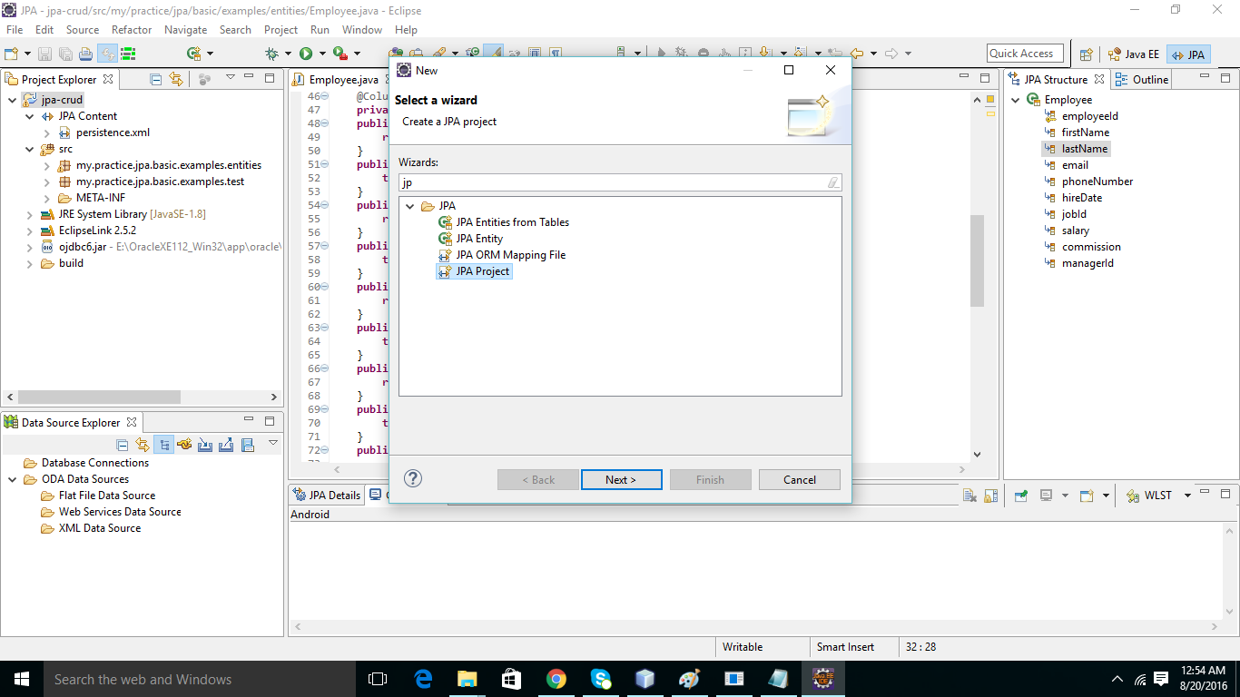The width and height of the screenshot is (1240, 697).
Task: Toggle Collapse All in Project Explorer toolbar
Action: click(x=155, y=80)
